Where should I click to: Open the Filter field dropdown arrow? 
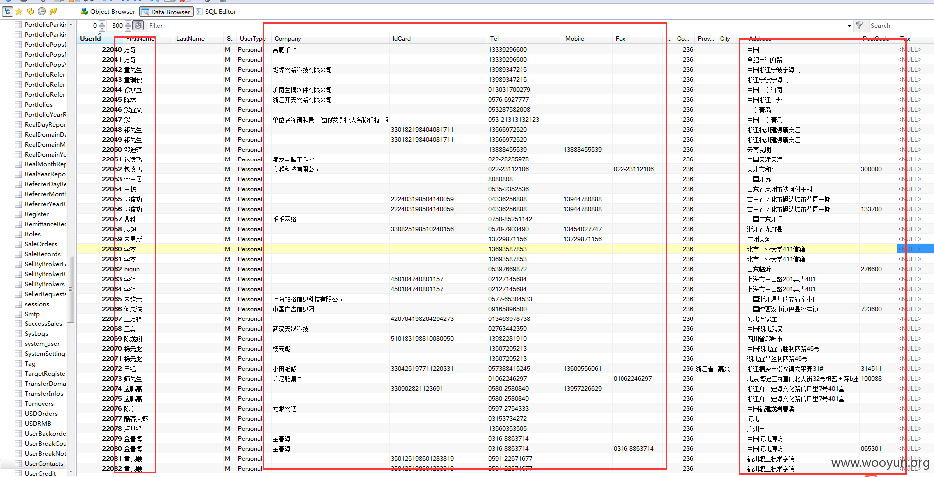(849, 26)
